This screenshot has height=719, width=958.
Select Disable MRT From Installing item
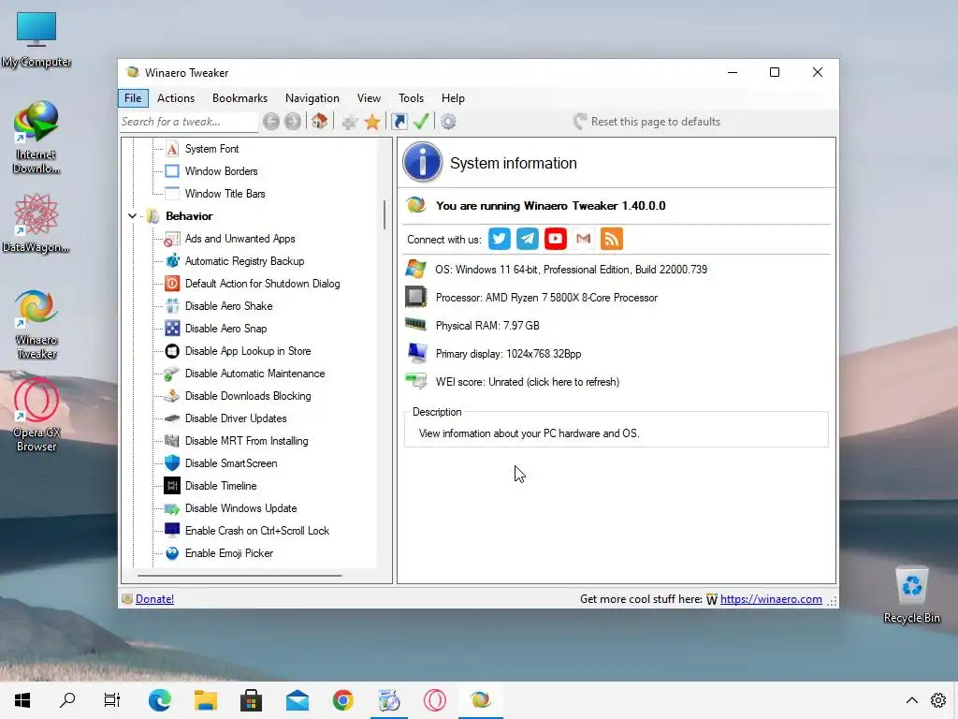(x=246, y=441)
